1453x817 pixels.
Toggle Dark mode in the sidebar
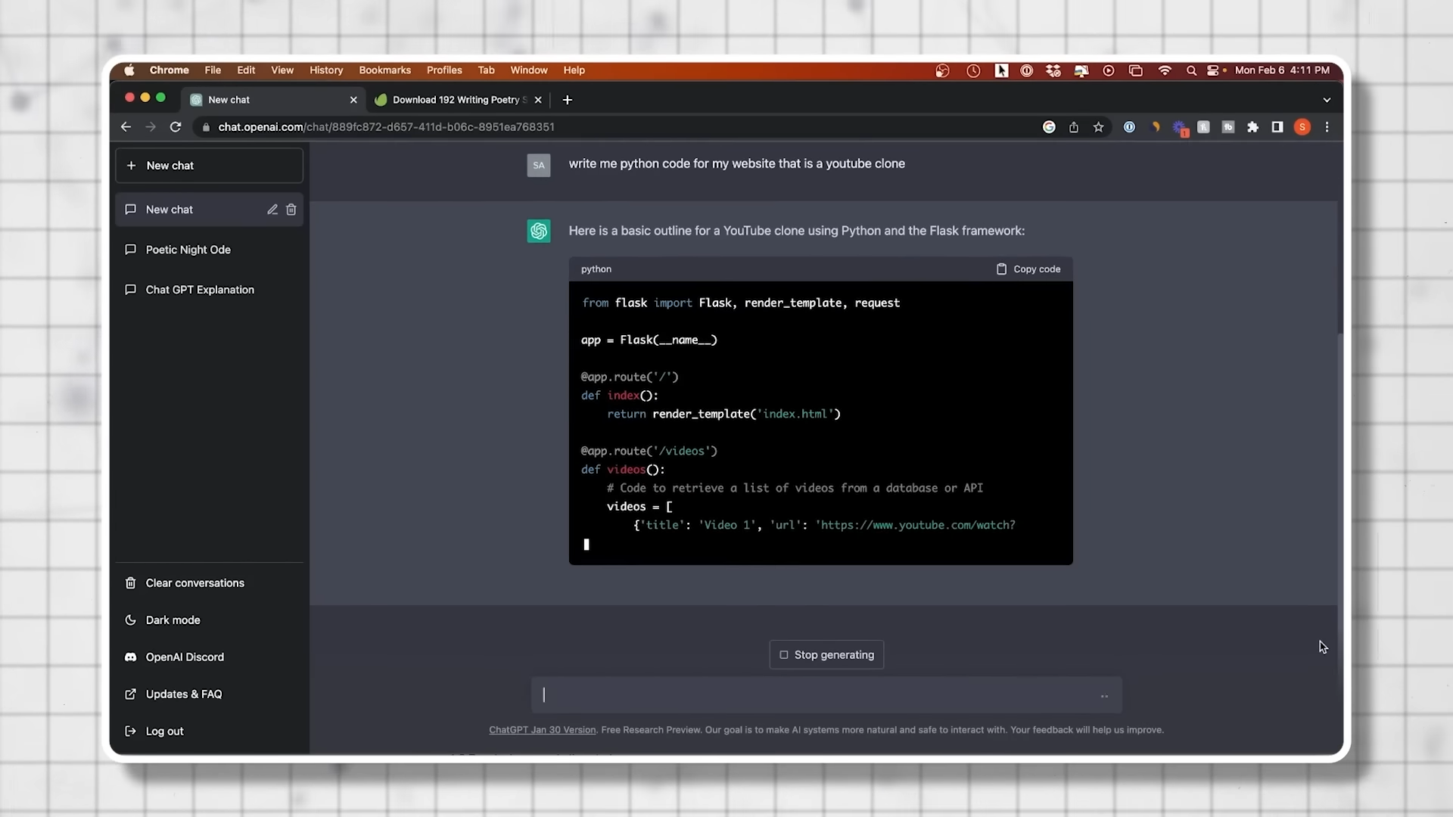click(x=173, y=620)
